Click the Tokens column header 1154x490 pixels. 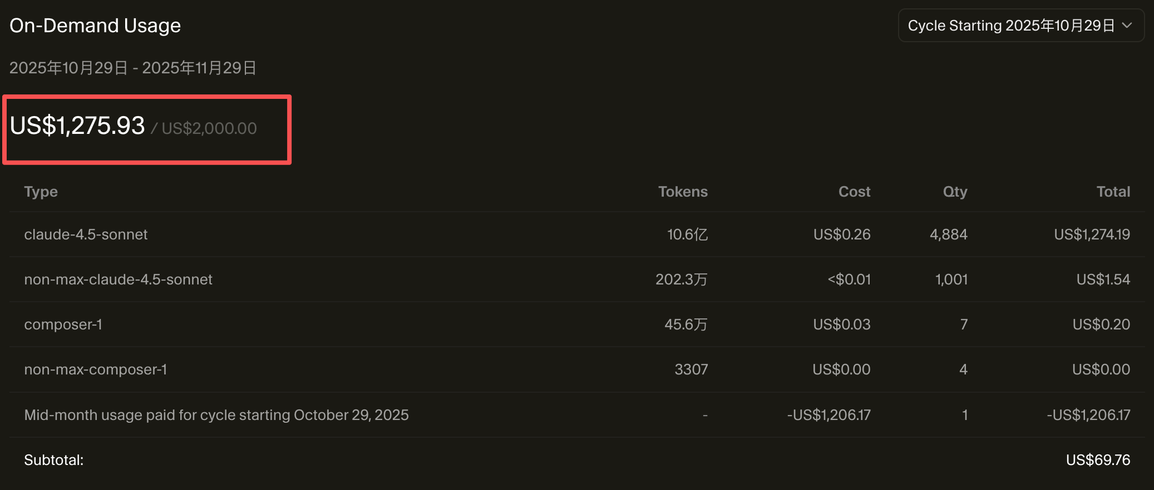pos(683,192)
